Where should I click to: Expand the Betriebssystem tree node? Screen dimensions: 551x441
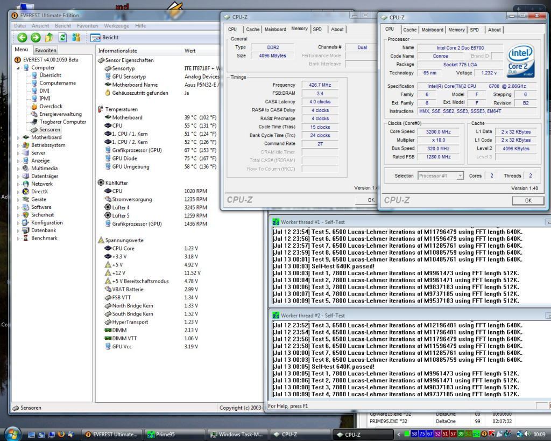pos(18,145)
